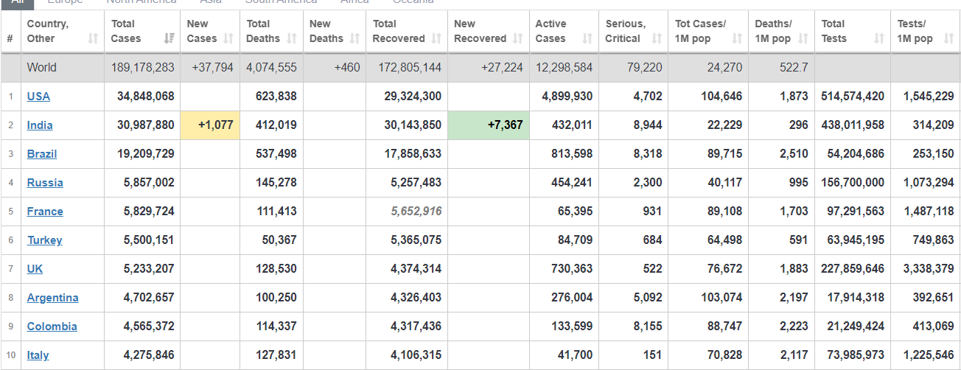The width and height of the screenshot is (961, 370).
Task: Click the Total Deaths sort icon
Action: click(x=292, y=38)
